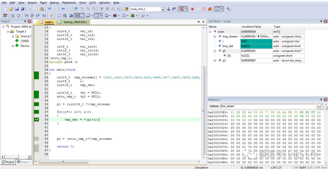Toggle the Registers window button

pyautogui.click(x=77, y=16)
